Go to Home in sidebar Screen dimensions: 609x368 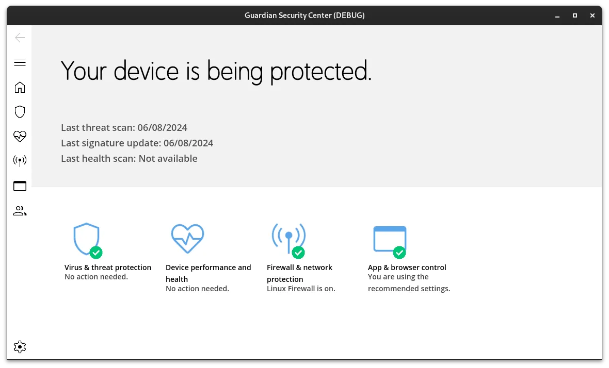click(x=20, y=87)
